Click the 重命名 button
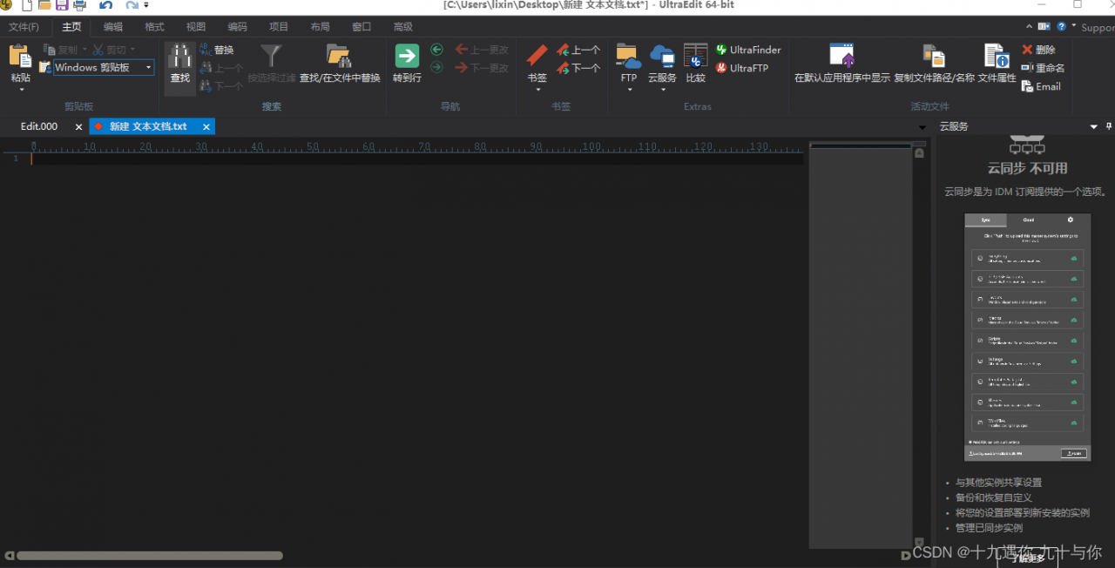The height and width of the screenshot is (568, 1115). (x=1043, y=67)
